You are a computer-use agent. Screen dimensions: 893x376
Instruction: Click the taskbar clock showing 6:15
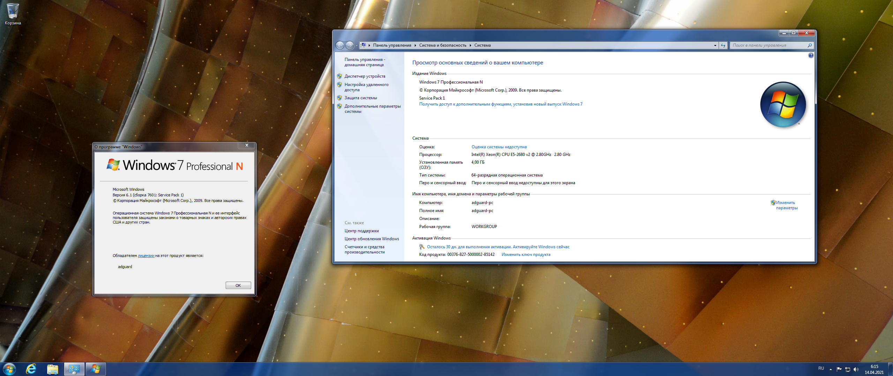[874, 369]
